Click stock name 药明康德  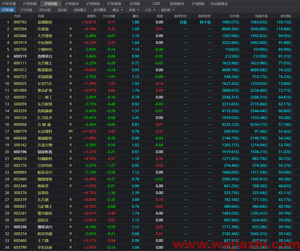tap(45, 111)
